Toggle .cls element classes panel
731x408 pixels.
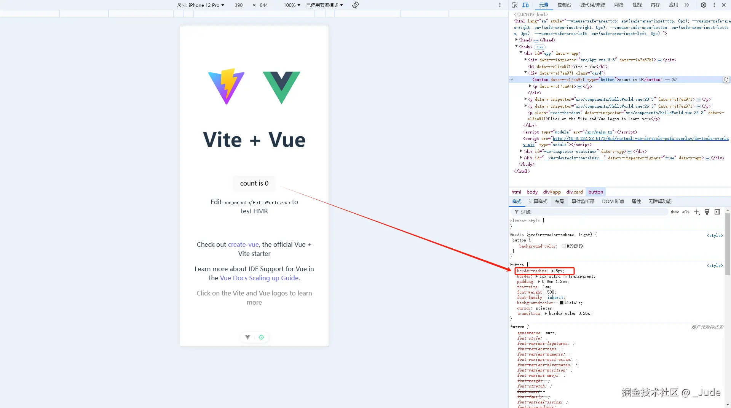[x=686, y=212]
